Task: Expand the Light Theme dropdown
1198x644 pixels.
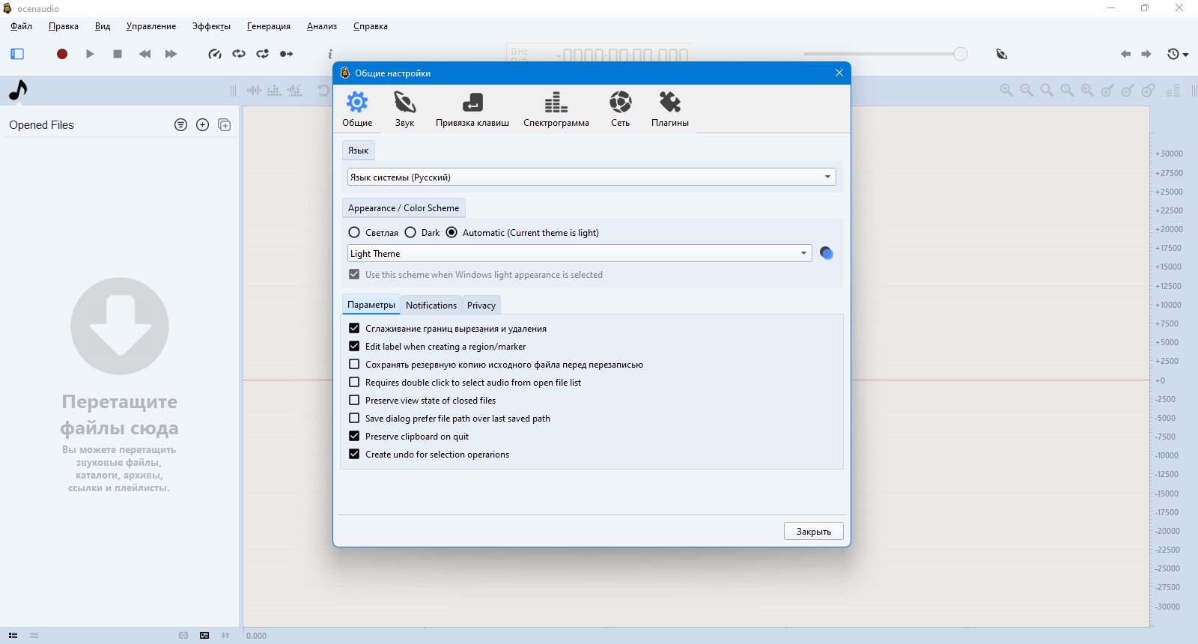Action: tap(580, 253)
